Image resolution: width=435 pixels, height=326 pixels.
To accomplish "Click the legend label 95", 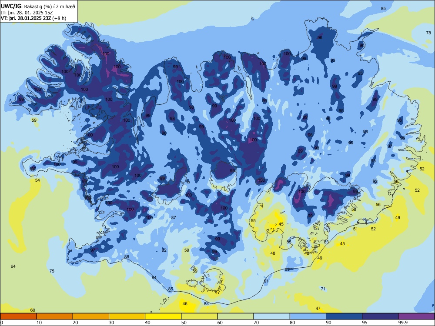I will tap(365, 323).
